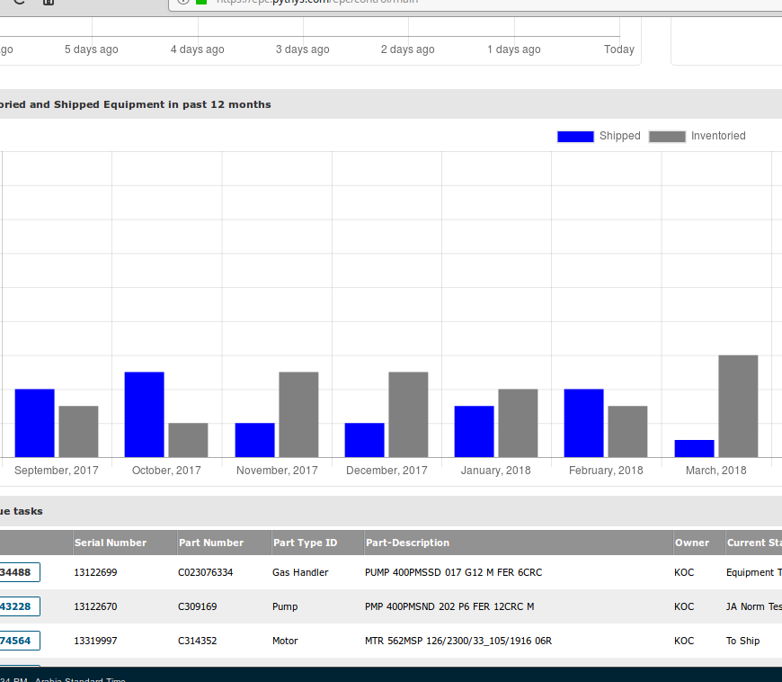Select the blue Shipped bar for October, 2017
The height and width of the screenshot is (682, 782).
144,414
